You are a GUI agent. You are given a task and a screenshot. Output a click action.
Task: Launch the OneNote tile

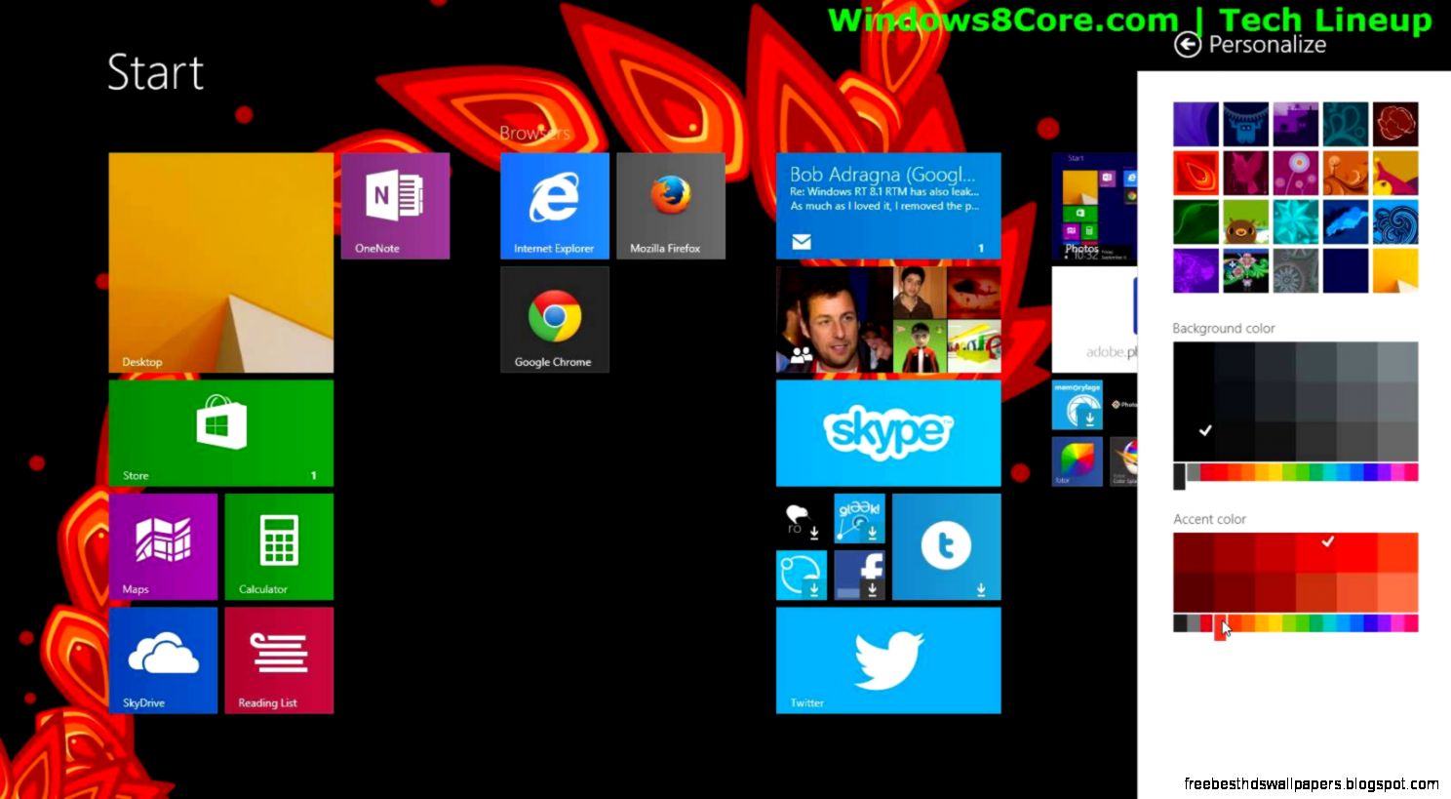click(395, 205)
